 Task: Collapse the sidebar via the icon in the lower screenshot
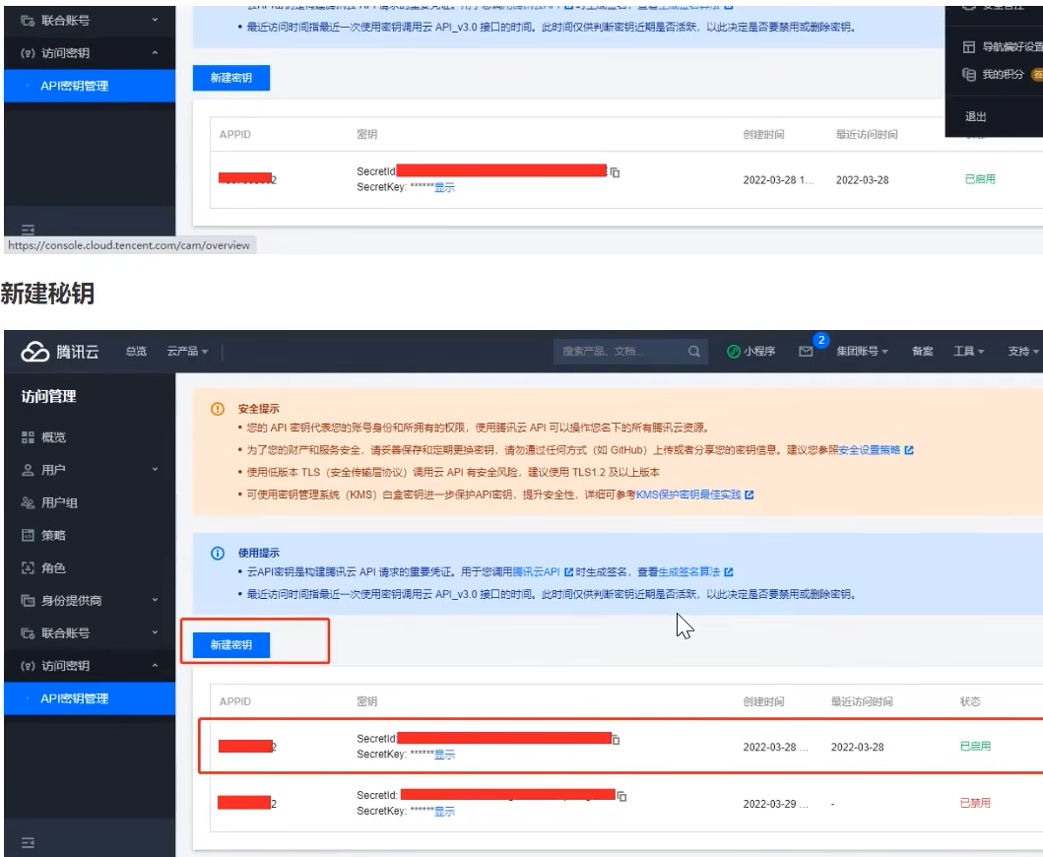coord(28,843)
